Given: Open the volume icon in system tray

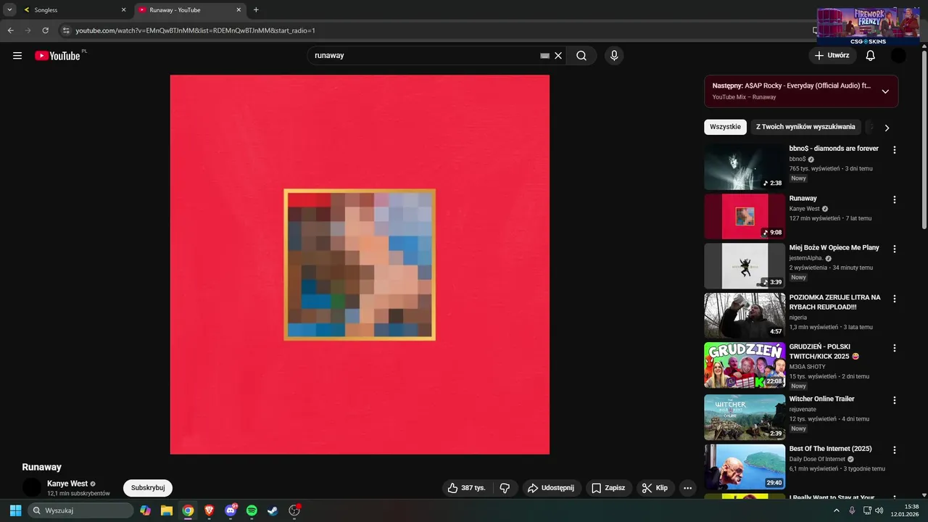Looking at the screenshot, I should (879, 510).
